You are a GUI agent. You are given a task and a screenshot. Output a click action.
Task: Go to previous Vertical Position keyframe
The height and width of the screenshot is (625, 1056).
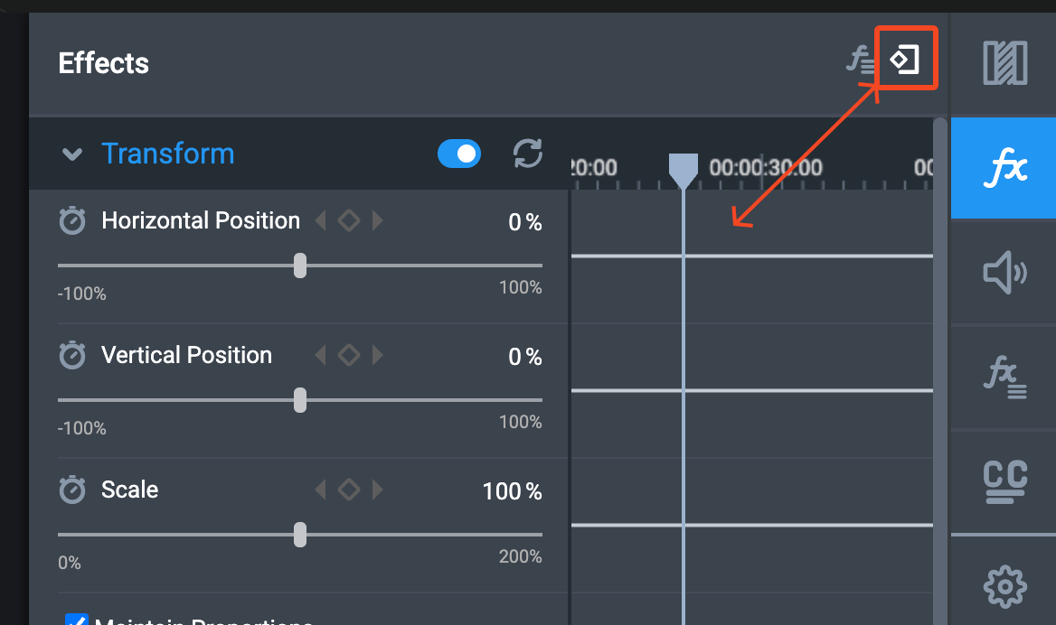[x=321, y=355]
